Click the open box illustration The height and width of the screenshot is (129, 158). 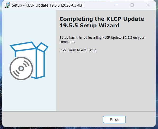pyautogui.click(x=29, y=60)
